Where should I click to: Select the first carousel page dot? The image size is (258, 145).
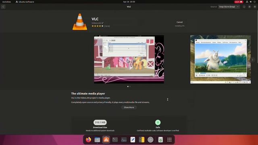point(128,86)
